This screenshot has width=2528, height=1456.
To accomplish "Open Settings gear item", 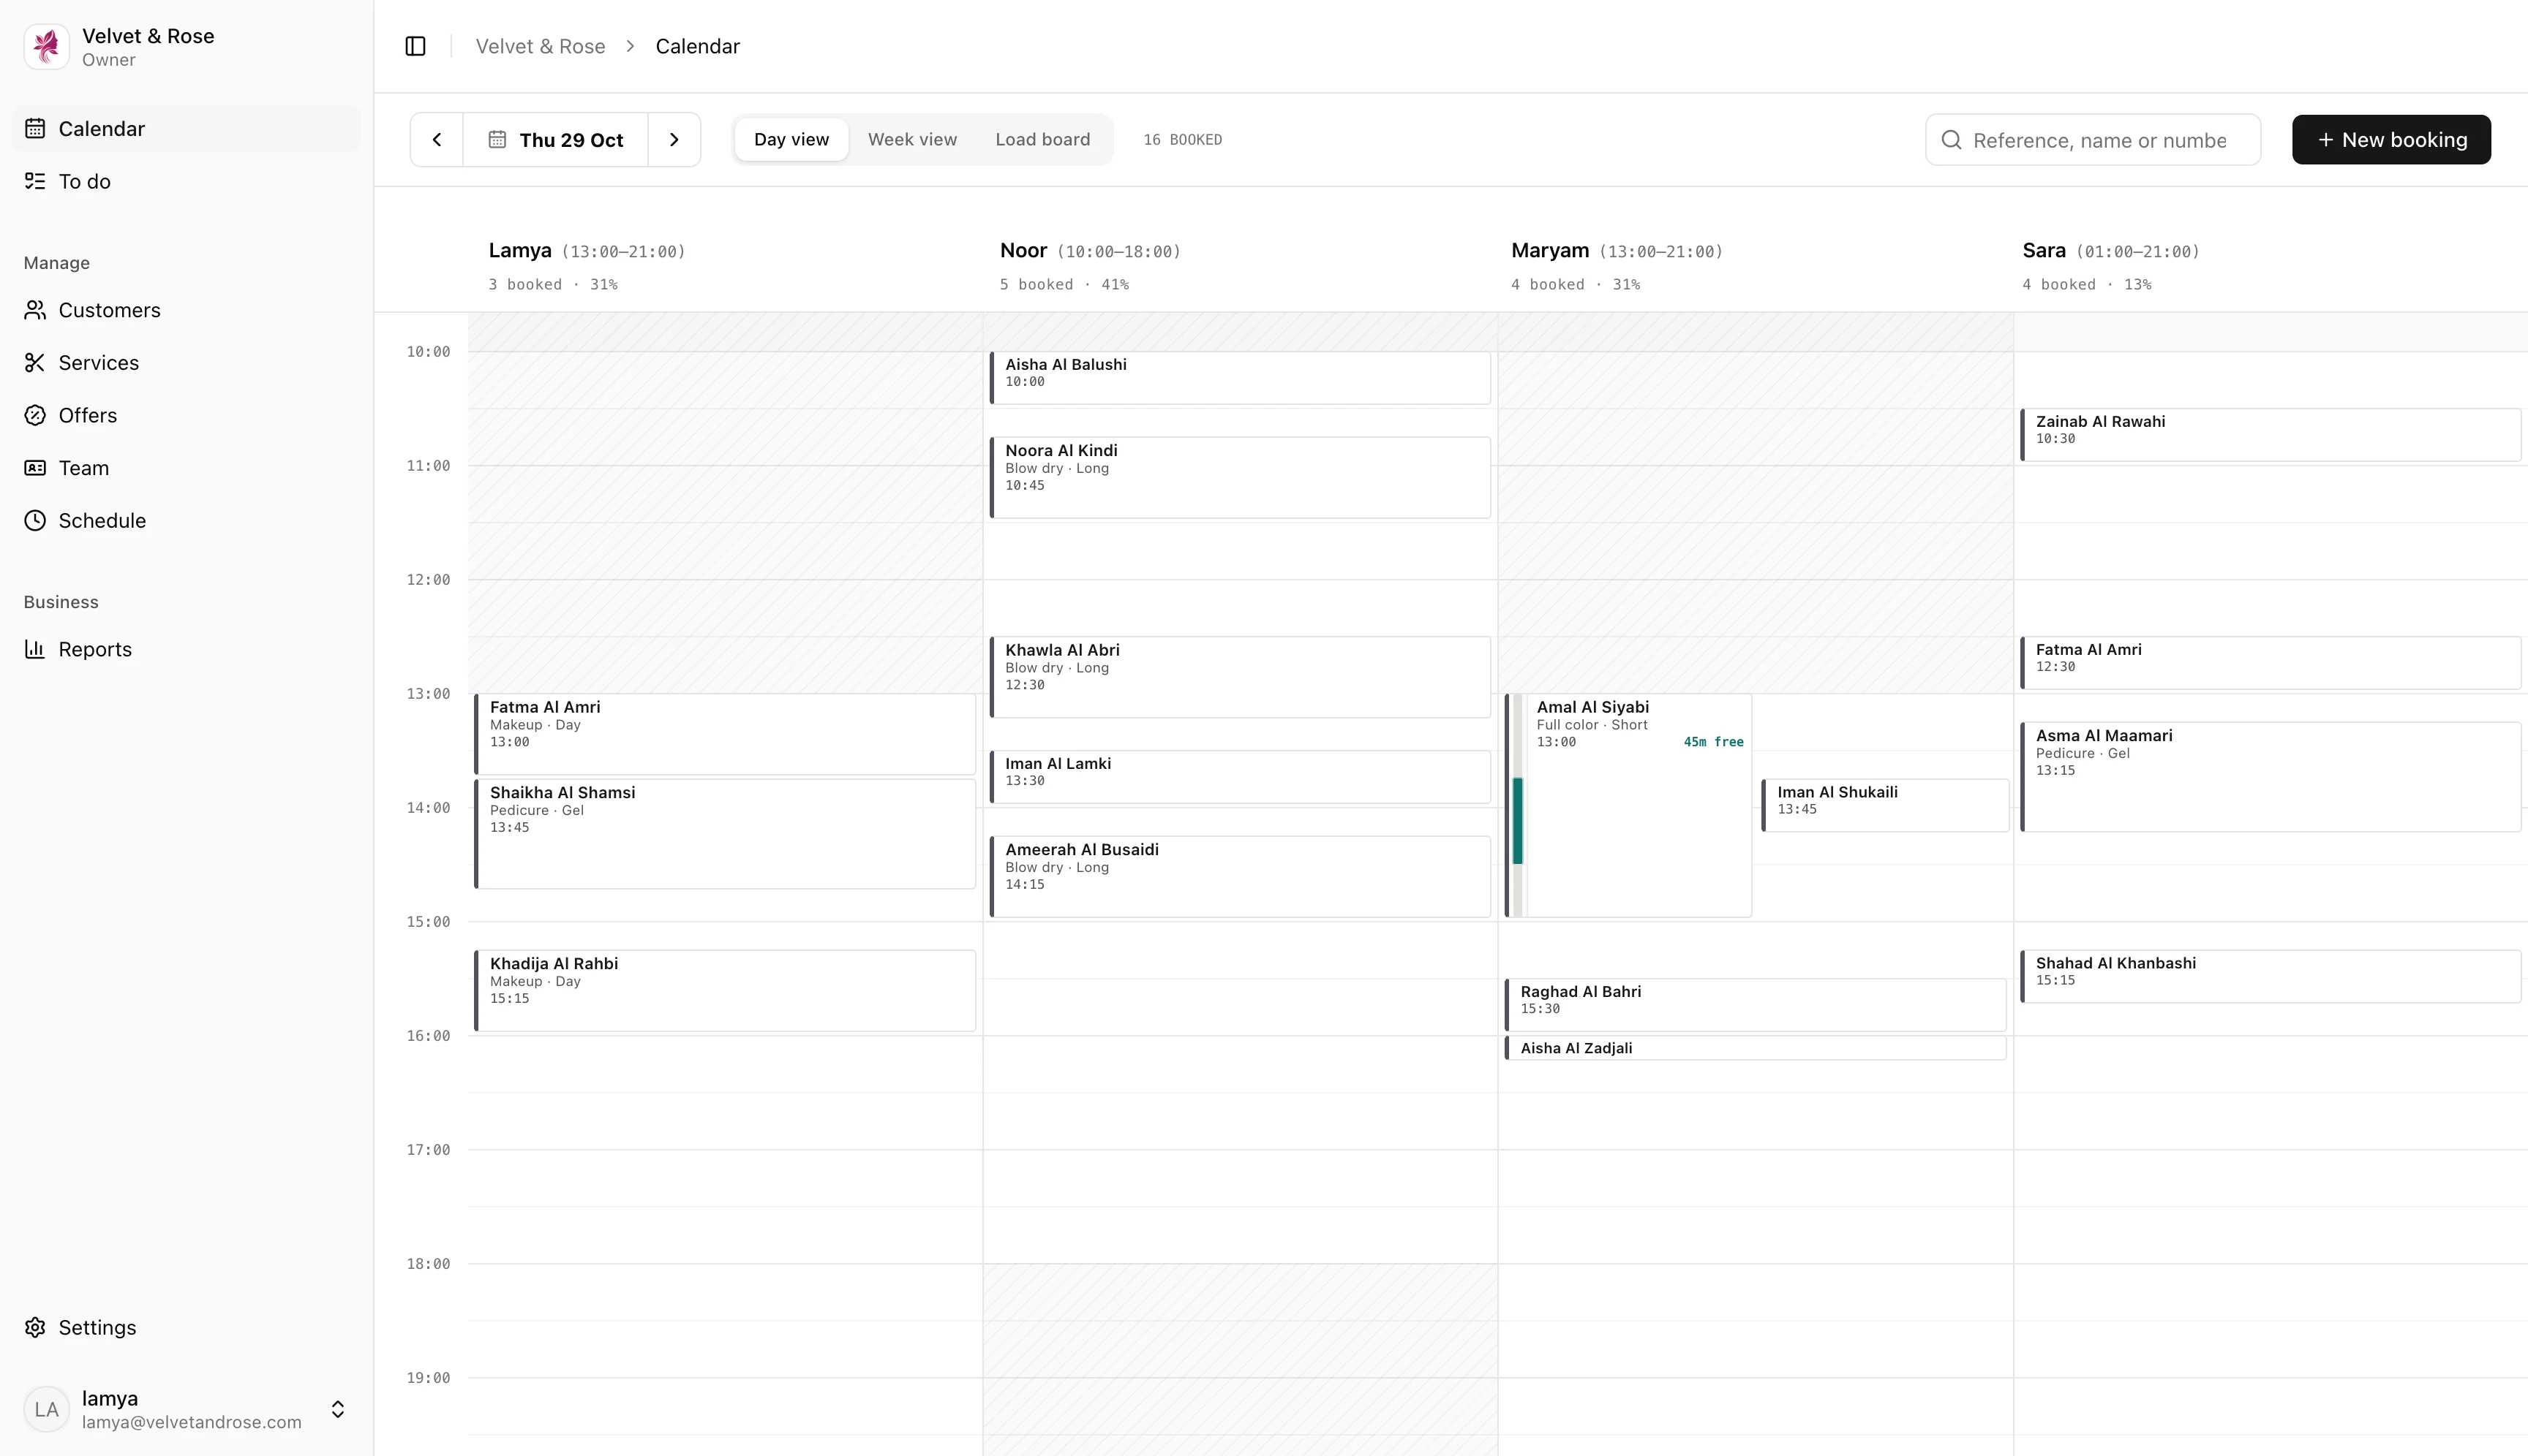I will pos(186,1327).
